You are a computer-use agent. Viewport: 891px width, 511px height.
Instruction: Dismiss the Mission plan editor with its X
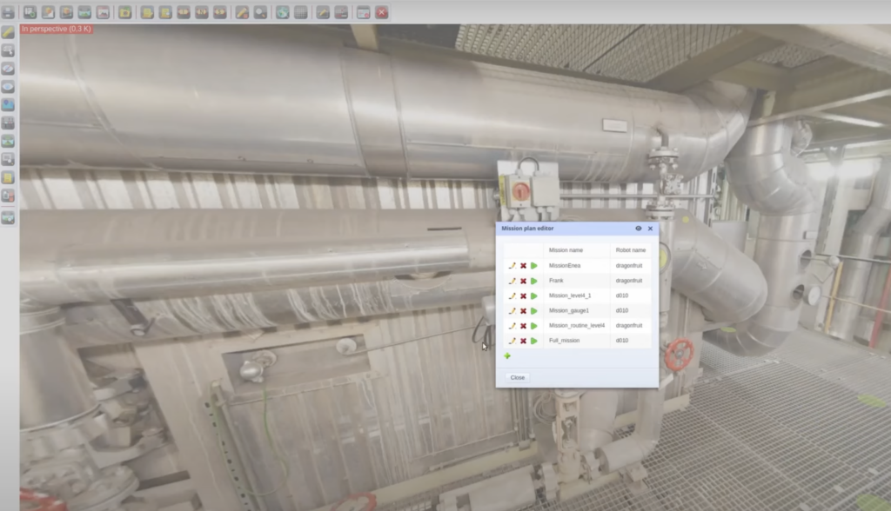pyautogui.click(x=650, y=229)
